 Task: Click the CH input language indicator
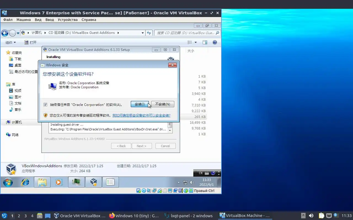coord(200,173)
